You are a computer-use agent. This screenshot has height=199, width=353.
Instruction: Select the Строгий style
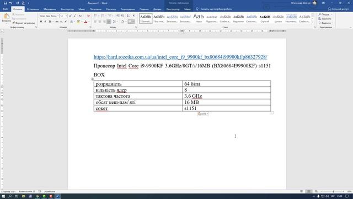(265, 18)
